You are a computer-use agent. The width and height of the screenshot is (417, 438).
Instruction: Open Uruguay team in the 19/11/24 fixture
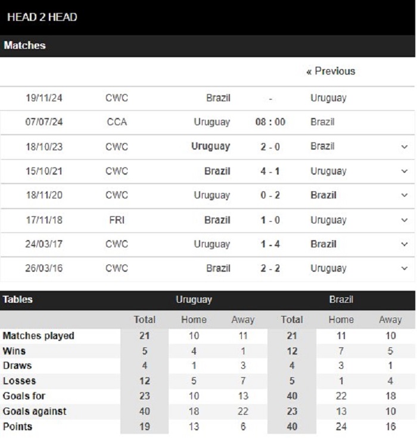[328, 98]
